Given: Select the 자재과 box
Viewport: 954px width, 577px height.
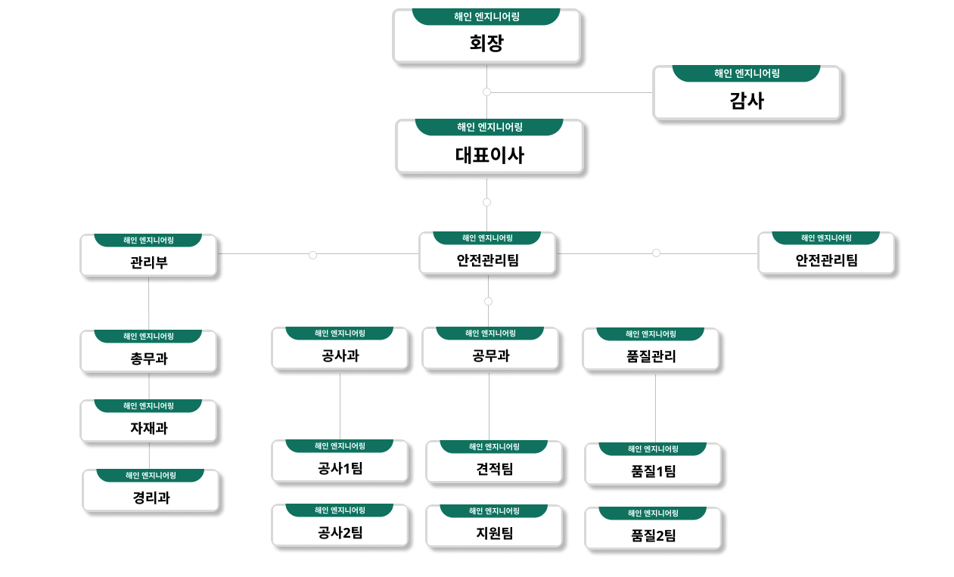Looking at the screenshot, I should (148, 421).
